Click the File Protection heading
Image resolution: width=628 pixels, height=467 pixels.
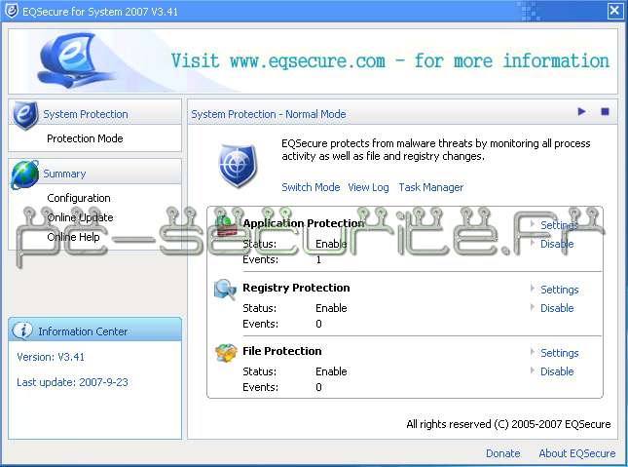282,351
